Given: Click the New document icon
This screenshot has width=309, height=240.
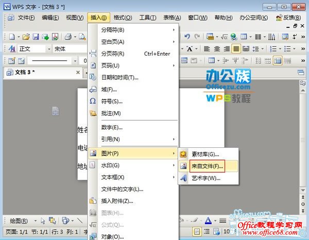Looking at the screenshot, I should (x=12, y=37).
